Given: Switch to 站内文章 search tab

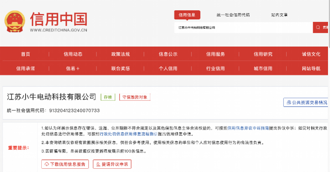Looking at the screenshot, I should tap(279, 15).
